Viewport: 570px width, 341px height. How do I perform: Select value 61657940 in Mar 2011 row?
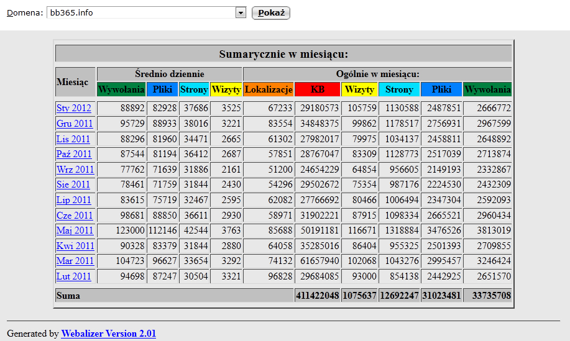319,261
